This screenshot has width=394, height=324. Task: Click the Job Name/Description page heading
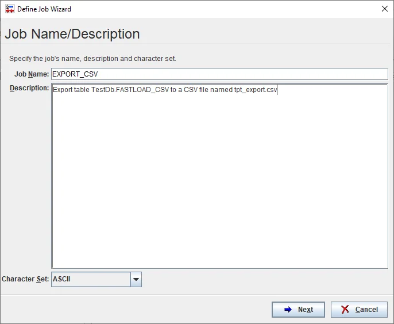click(x=72, y=34)
